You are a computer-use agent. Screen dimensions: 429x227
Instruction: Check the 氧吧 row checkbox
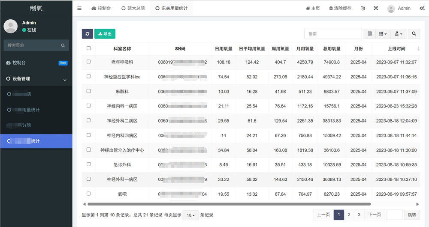(88, 194)
